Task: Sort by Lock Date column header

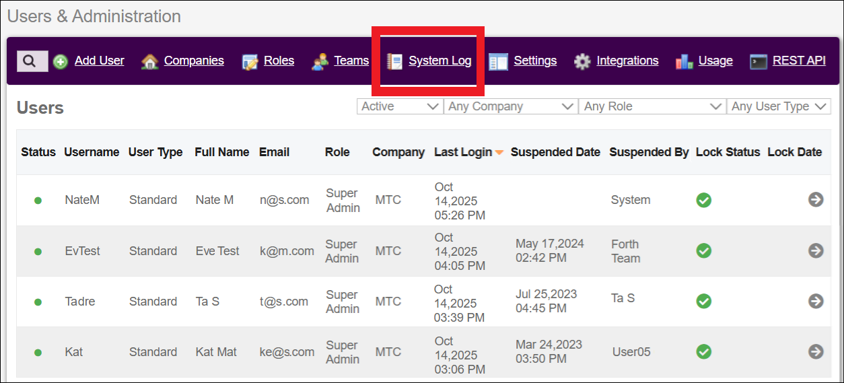Action: click(x=795, y=152)
